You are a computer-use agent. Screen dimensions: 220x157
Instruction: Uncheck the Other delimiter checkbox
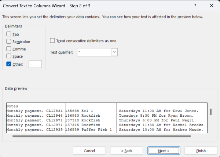coord(8,64)
